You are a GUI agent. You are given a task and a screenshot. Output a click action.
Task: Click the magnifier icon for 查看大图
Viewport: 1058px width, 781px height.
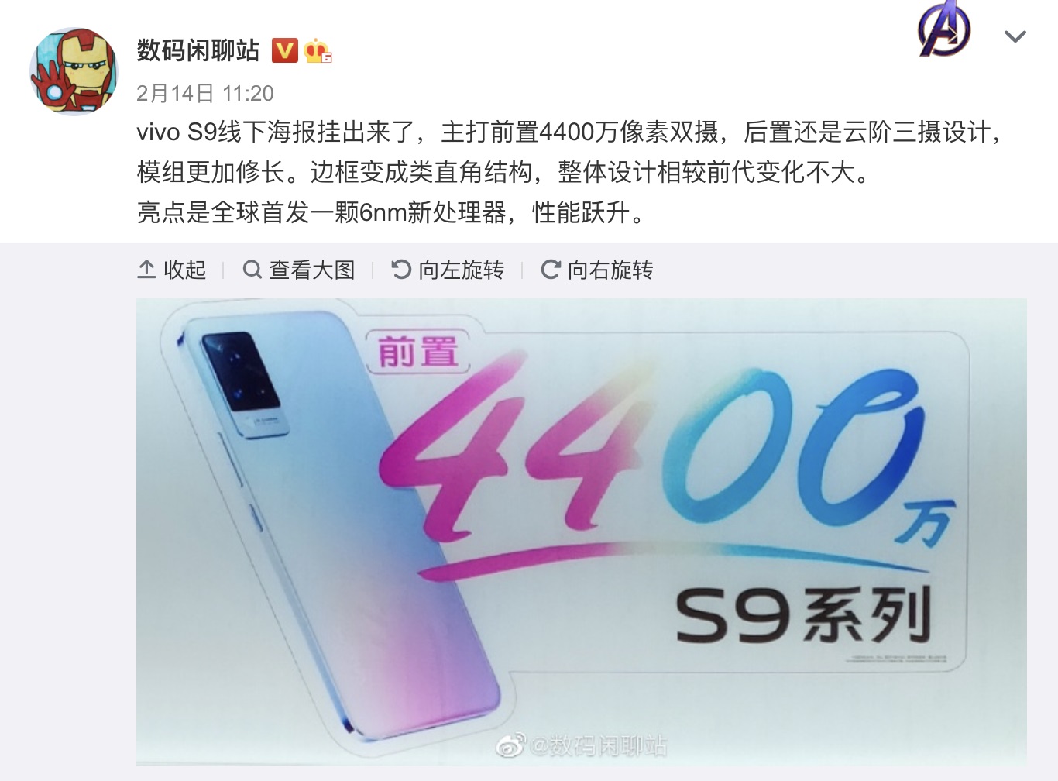[252, 270]
